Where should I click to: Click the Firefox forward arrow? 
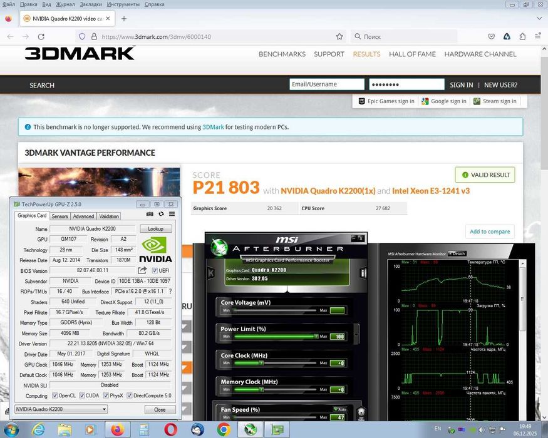26,37
